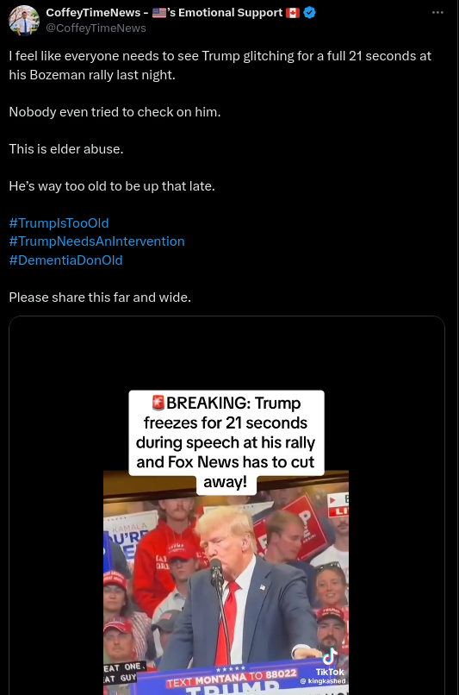Open the #DementiaDonOld hashtag
459x695 pixels.
pos(65,260)
